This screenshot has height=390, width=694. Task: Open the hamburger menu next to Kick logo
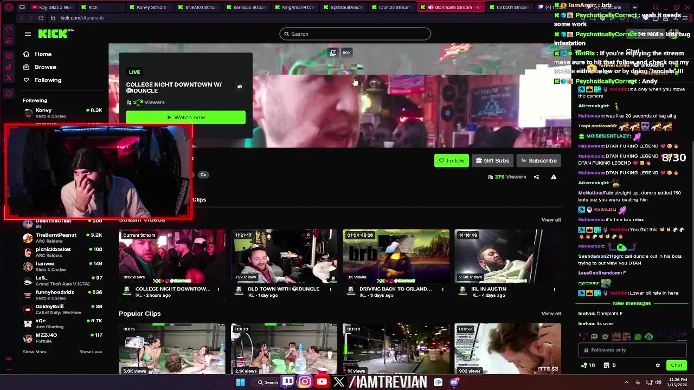(x=28, y=34)
